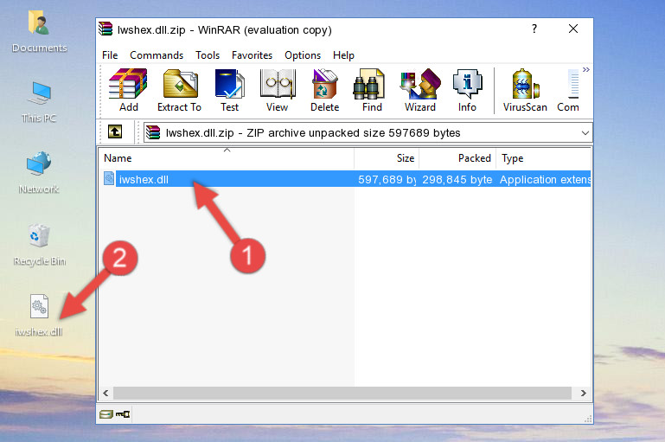Click the WinRAR help question mark
The width and height of the screenshot is (665, 442).
534,29
